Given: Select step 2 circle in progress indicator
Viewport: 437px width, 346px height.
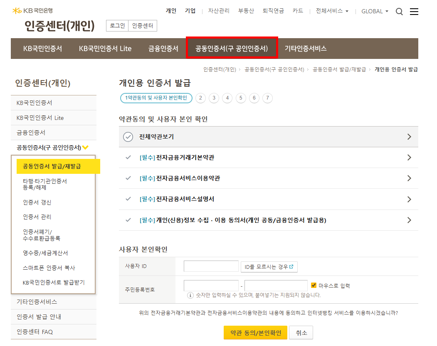Looking at the screenshot, I should 200,98.
